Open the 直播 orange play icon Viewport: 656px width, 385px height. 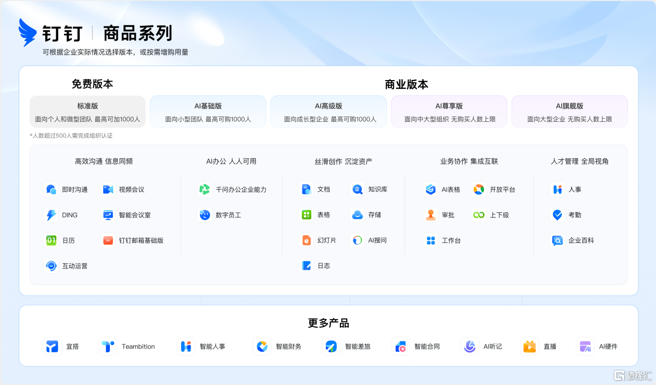pyautogui.click(x=529, y=346)
